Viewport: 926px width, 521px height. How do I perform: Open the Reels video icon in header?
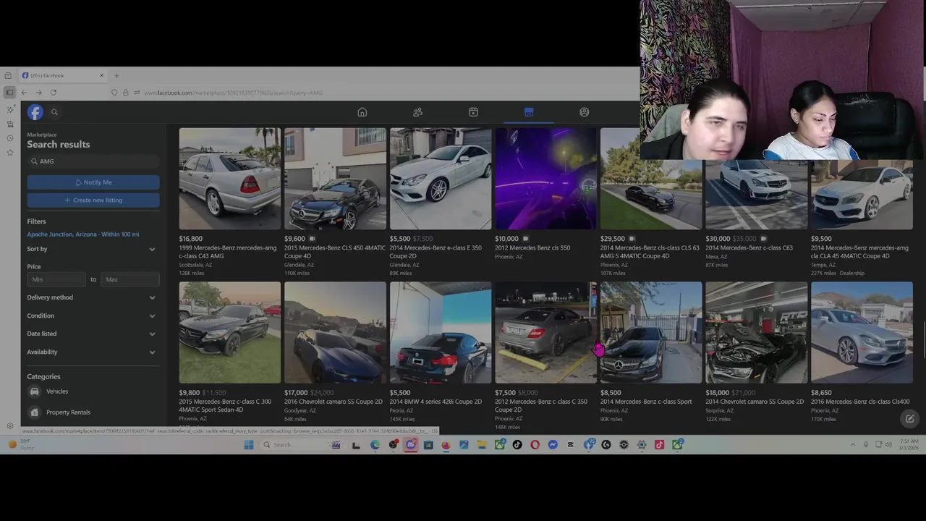click(473, 112)
